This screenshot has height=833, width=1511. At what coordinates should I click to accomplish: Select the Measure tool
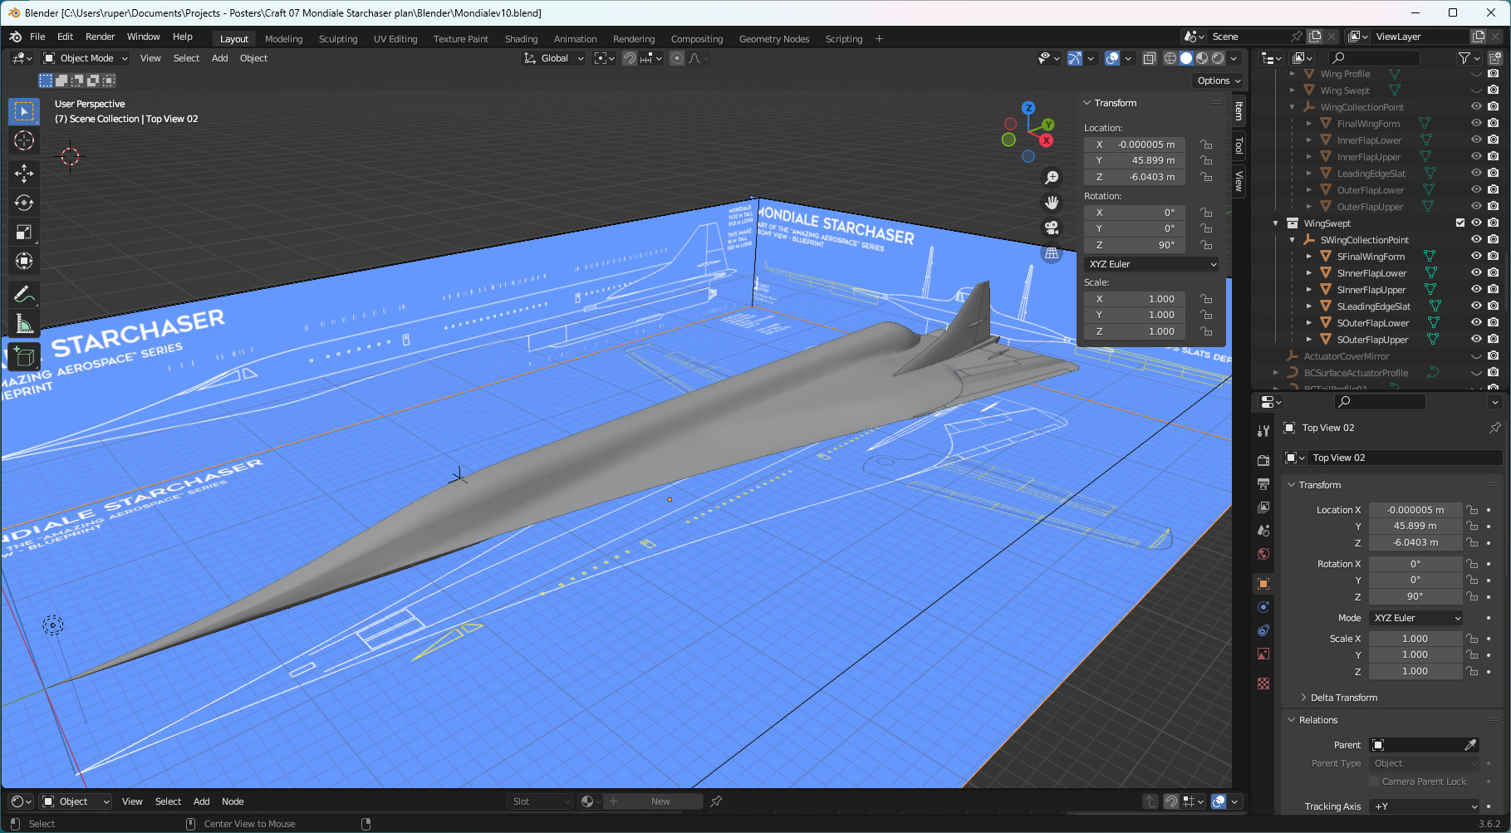[24, 324]
